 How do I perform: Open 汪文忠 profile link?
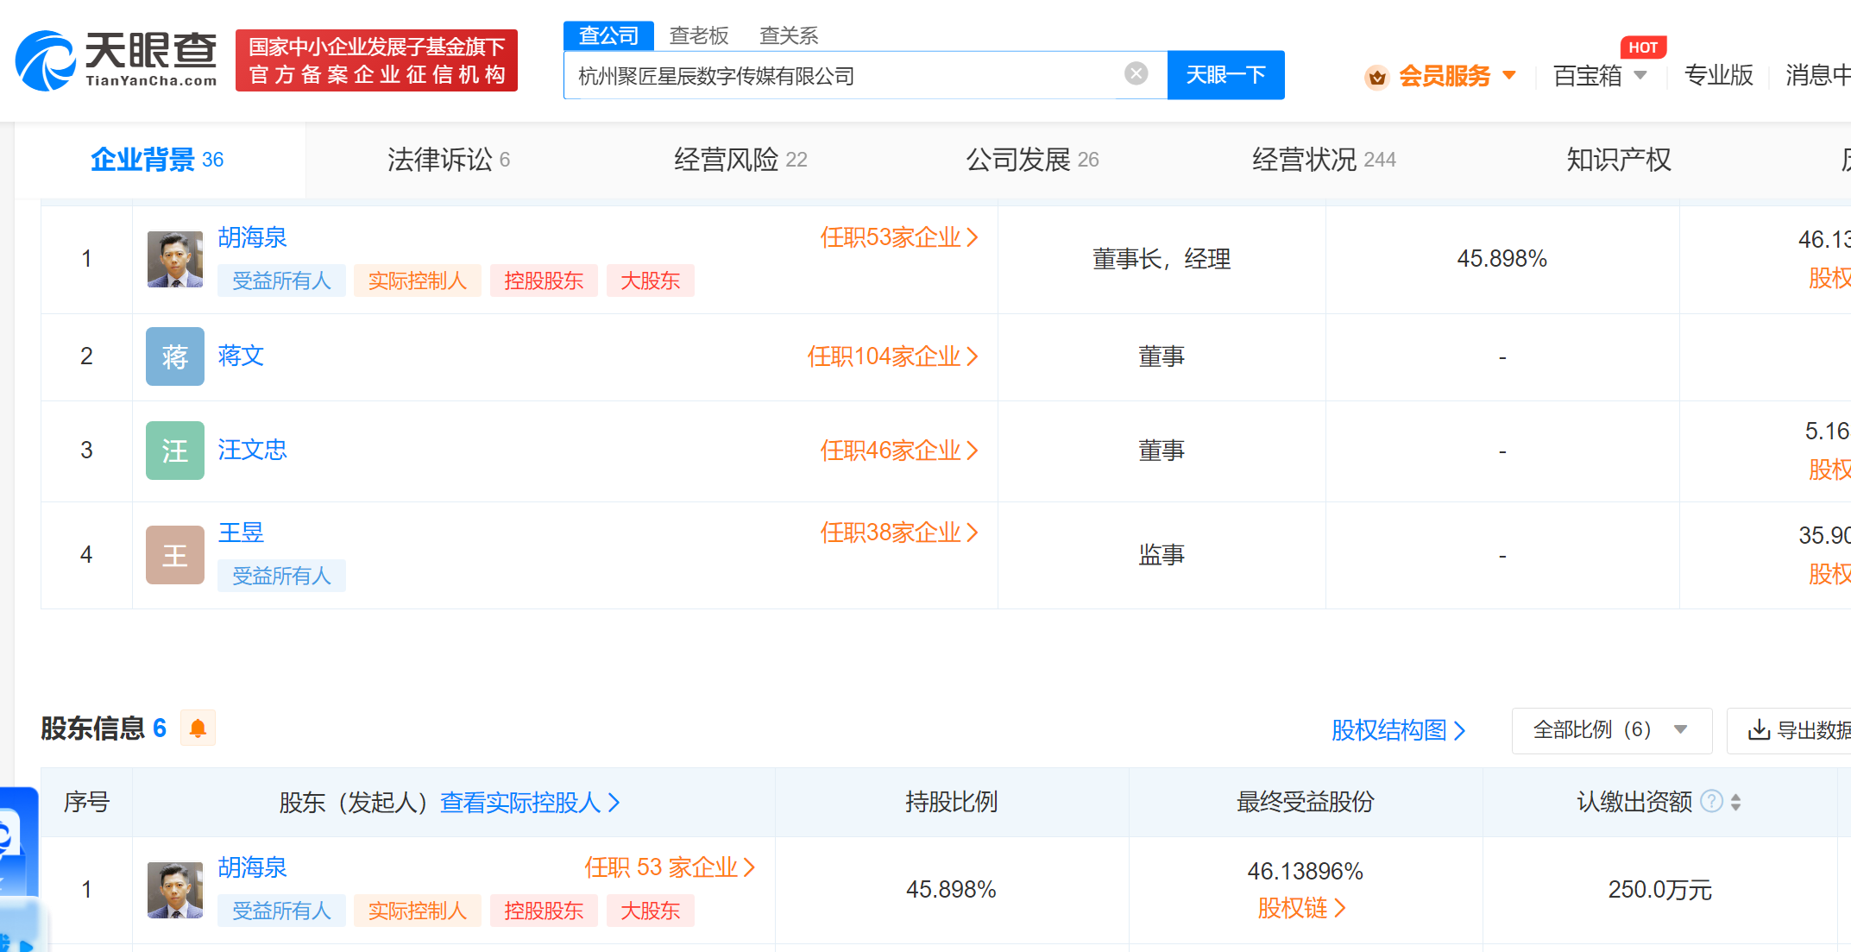[x=252, y=450]
